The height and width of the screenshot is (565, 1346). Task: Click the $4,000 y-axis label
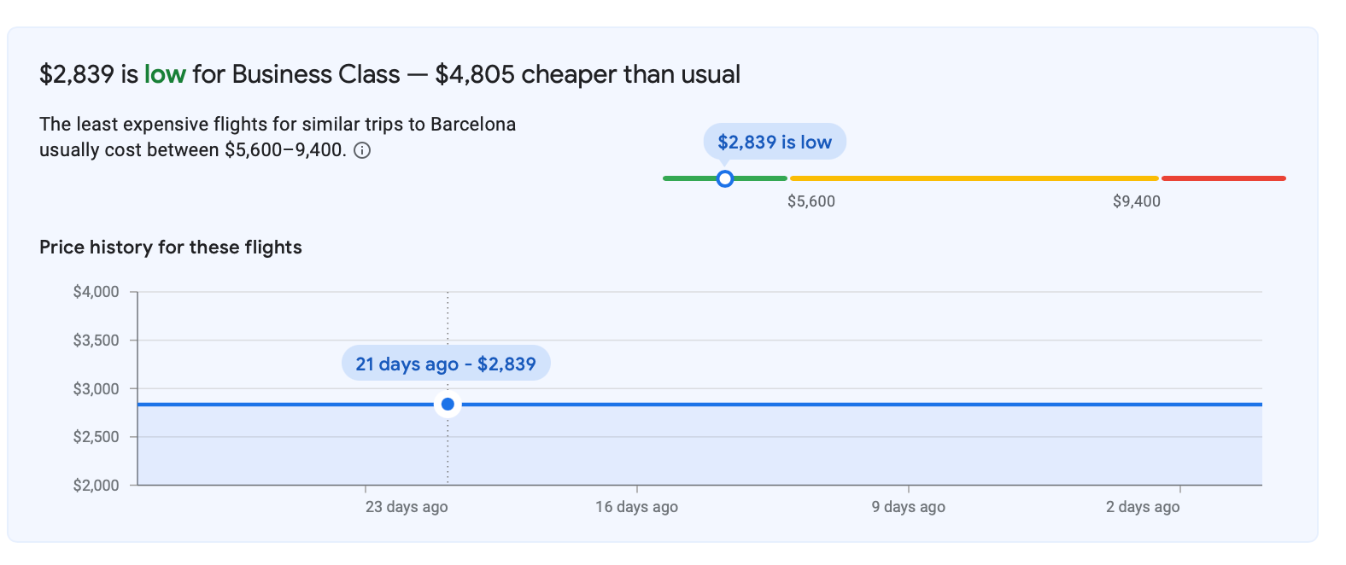97,292
